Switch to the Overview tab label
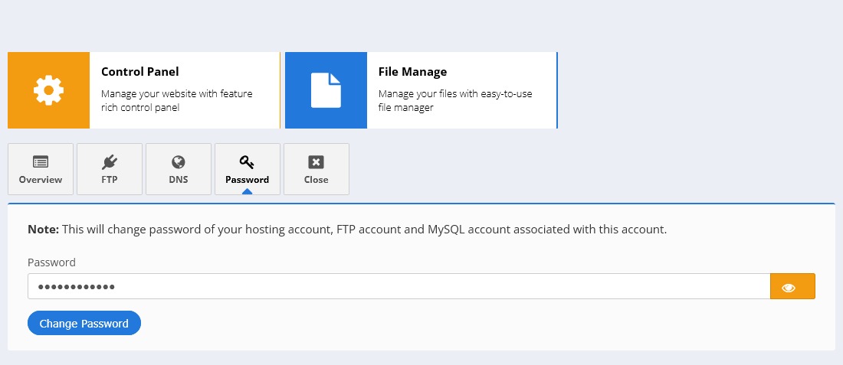The width and height of the screenshot is (843, 365). (41, 180)
